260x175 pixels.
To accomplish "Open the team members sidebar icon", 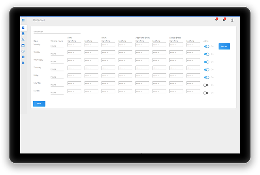I will click(23, 39).
